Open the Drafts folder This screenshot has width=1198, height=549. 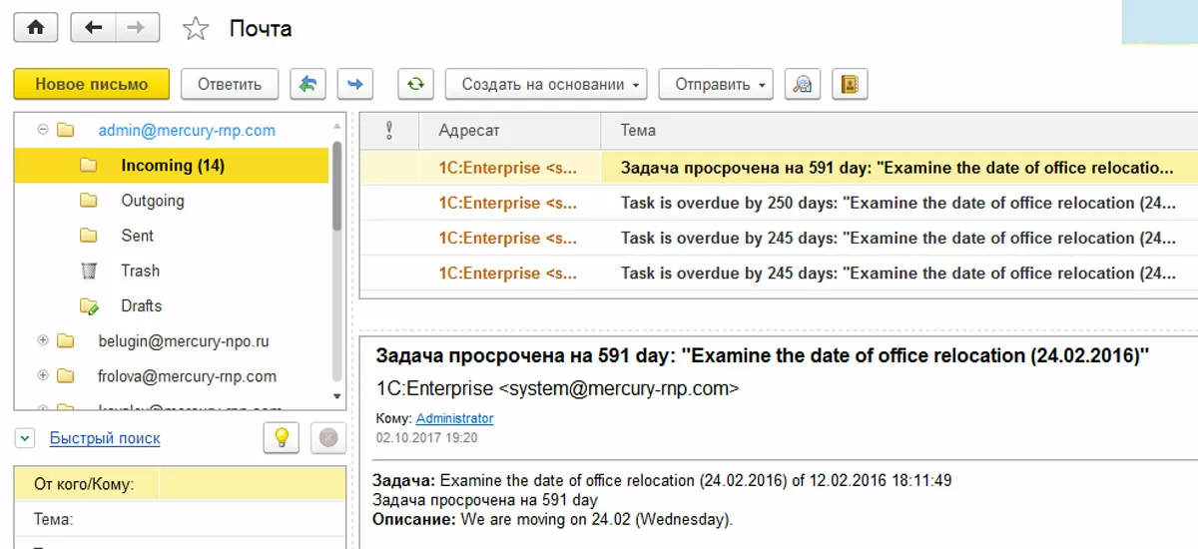(x=141, y=305)
